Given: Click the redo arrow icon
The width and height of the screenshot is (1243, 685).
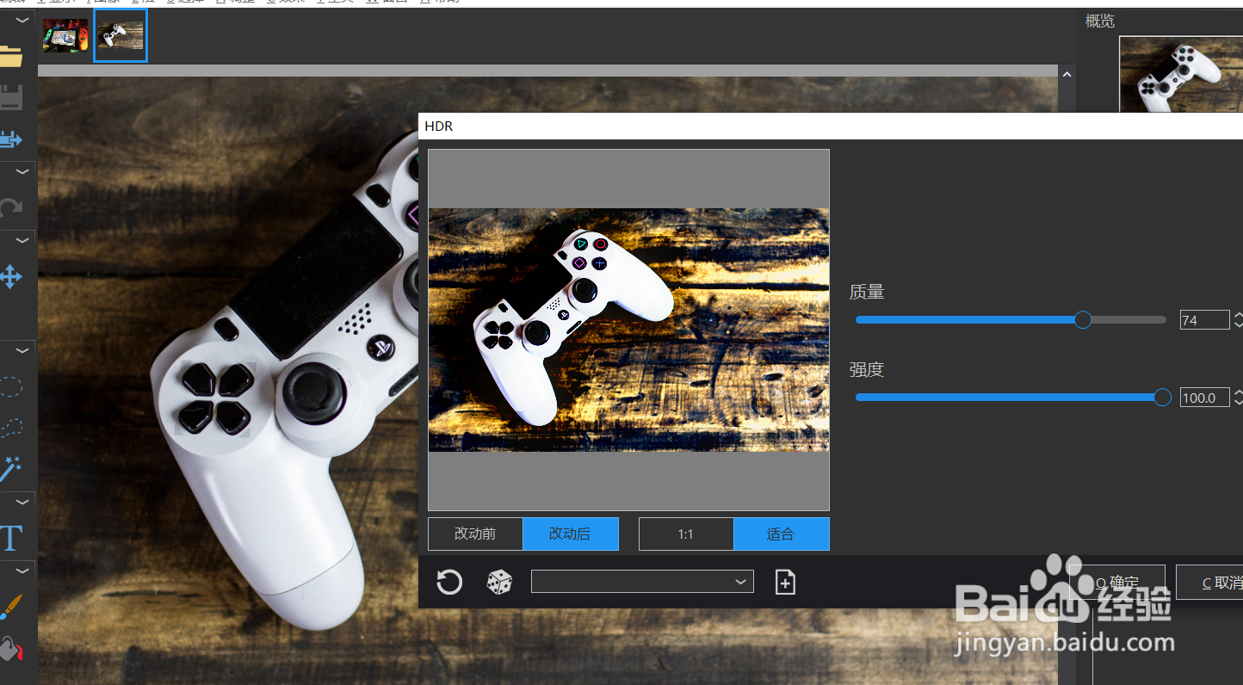Looking at the screenshot, I should click(10, 207).
